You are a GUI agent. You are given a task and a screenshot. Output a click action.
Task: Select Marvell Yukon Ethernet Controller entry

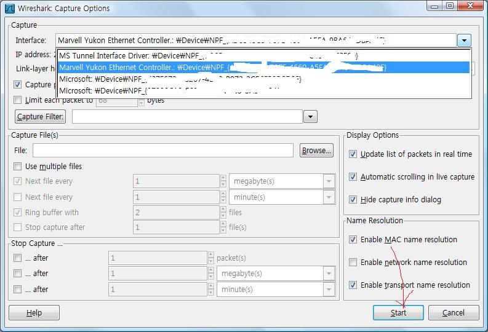click(263, 68)
